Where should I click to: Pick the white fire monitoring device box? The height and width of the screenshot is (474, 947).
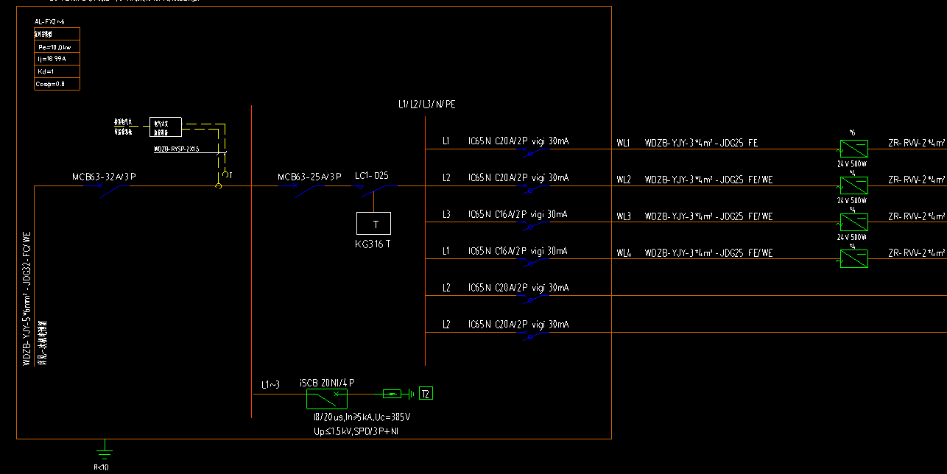[166, 127]
